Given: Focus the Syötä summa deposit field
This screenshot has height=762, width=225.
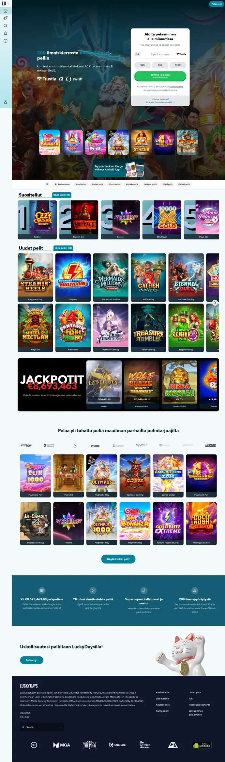Looking at the screenshot, I should (160, 54).
